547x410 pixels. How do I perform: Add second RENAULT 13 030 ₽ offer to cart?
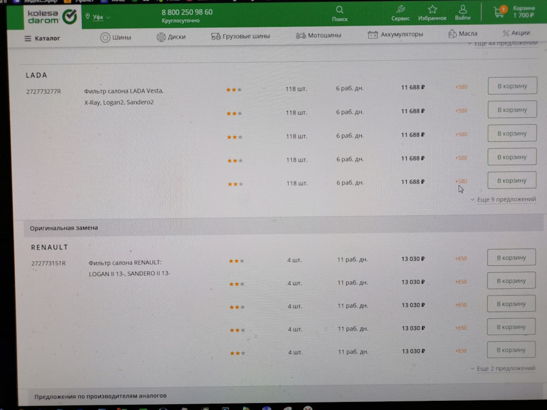[512, 281]
